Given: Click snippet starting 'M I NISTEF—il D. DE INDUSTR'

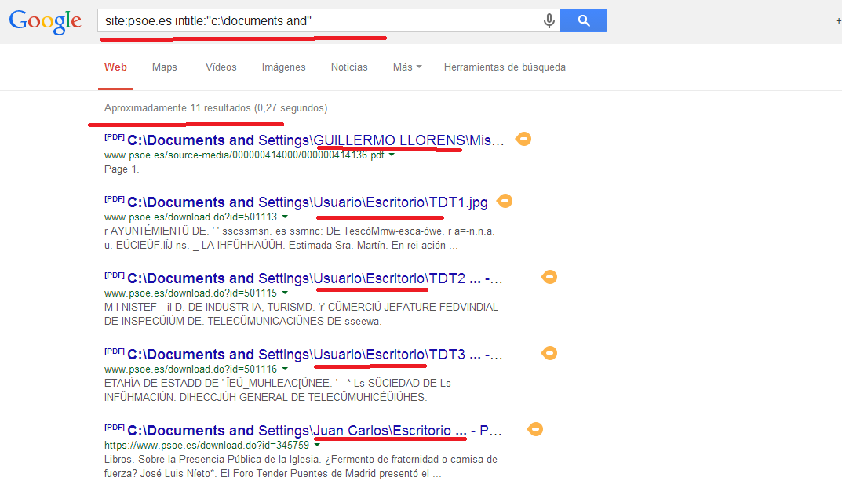Looking at the screenshot, I should point(301,314).
